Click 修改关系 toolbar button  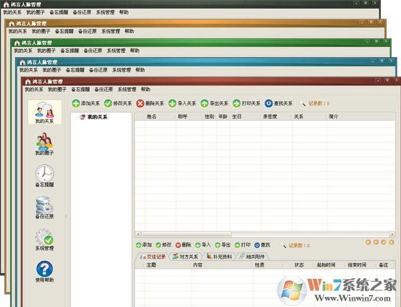coord(118,104)
